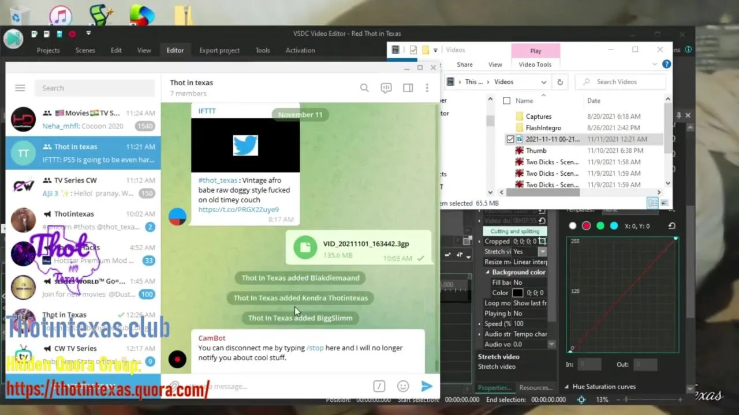Fit timeline zoom with the crosshair icon
Viewport: 739px width, 415px height.
coord(581,399)
